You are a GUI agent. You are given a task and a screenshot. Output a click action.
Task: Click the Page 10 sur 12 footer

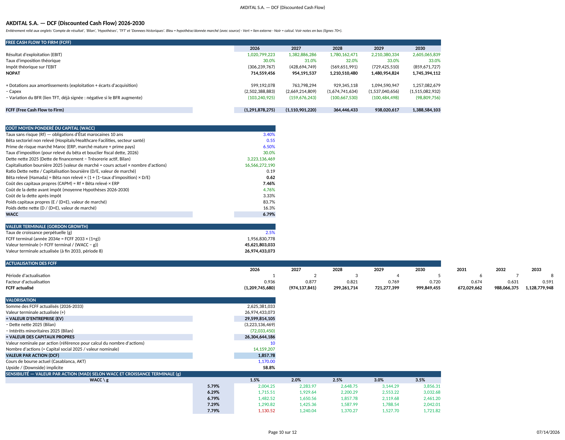pyautogui.click(x=282, y=432)
